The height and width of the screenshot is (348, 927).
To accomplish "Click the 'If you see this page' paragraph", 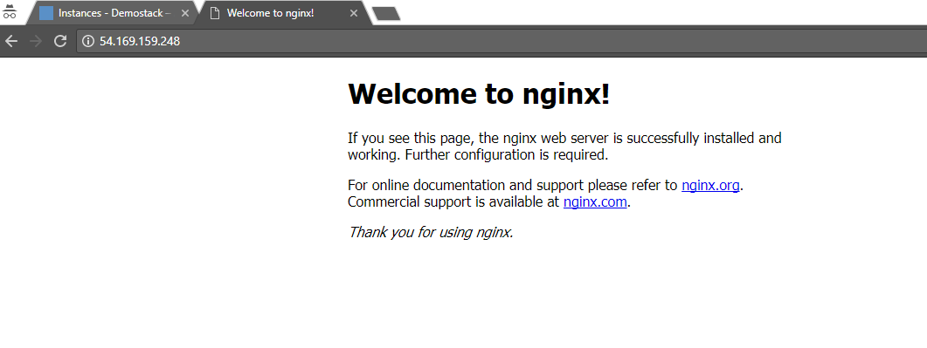I will [x=564, y=147].
